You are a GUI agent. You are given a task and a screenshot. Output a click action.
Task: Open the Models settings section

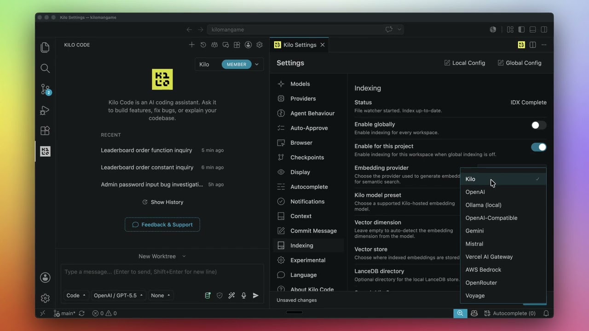tap(308, 84)
